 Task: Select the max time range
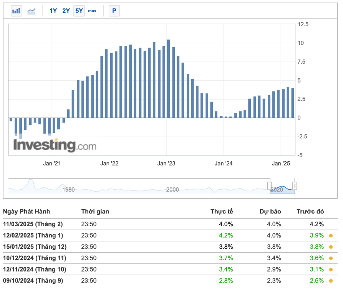[92, 11]
